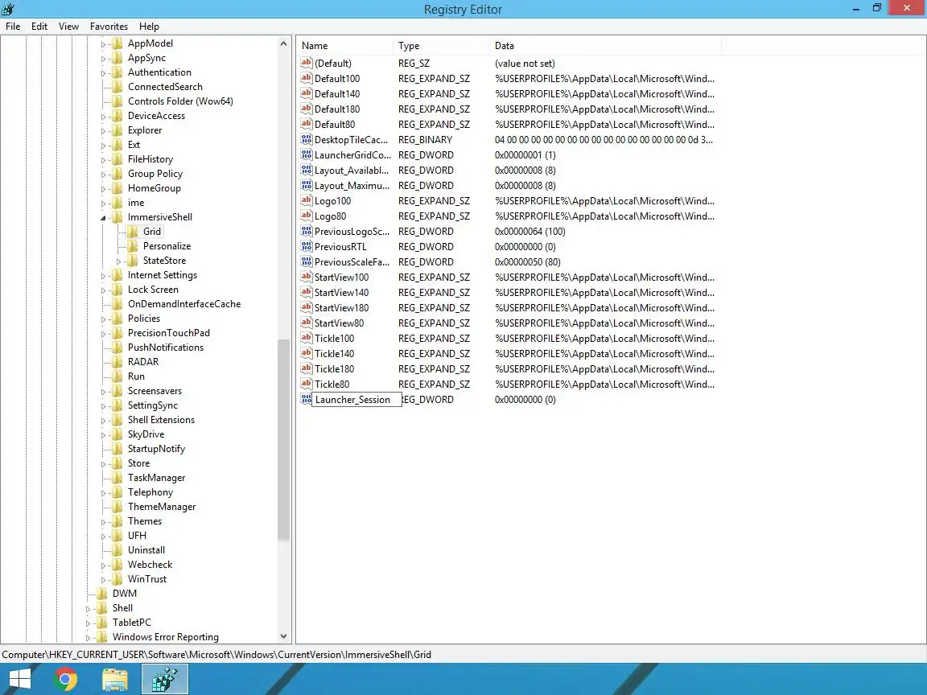This screenshot has width=927, height=695.
Task: Click the string icon beside Tickle140
Action: pyautogui.click(x=307, y=353)
